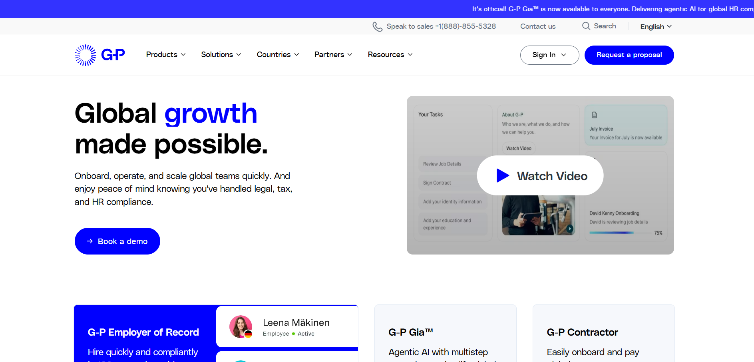The height and width of the screenshot is (362, 754).
Task: Click the small play icon on video thumbnail
Action: coord(570,229)
